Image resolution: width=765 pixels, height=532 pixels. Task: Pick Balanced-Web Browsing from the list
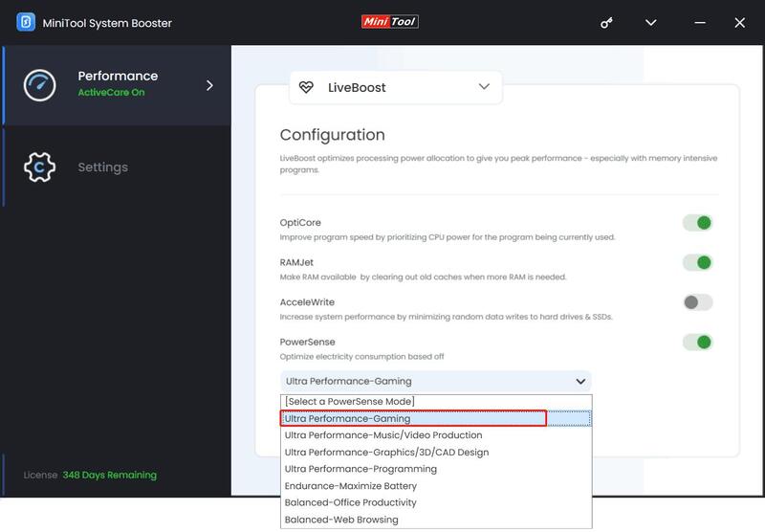[x=341, y=520]
